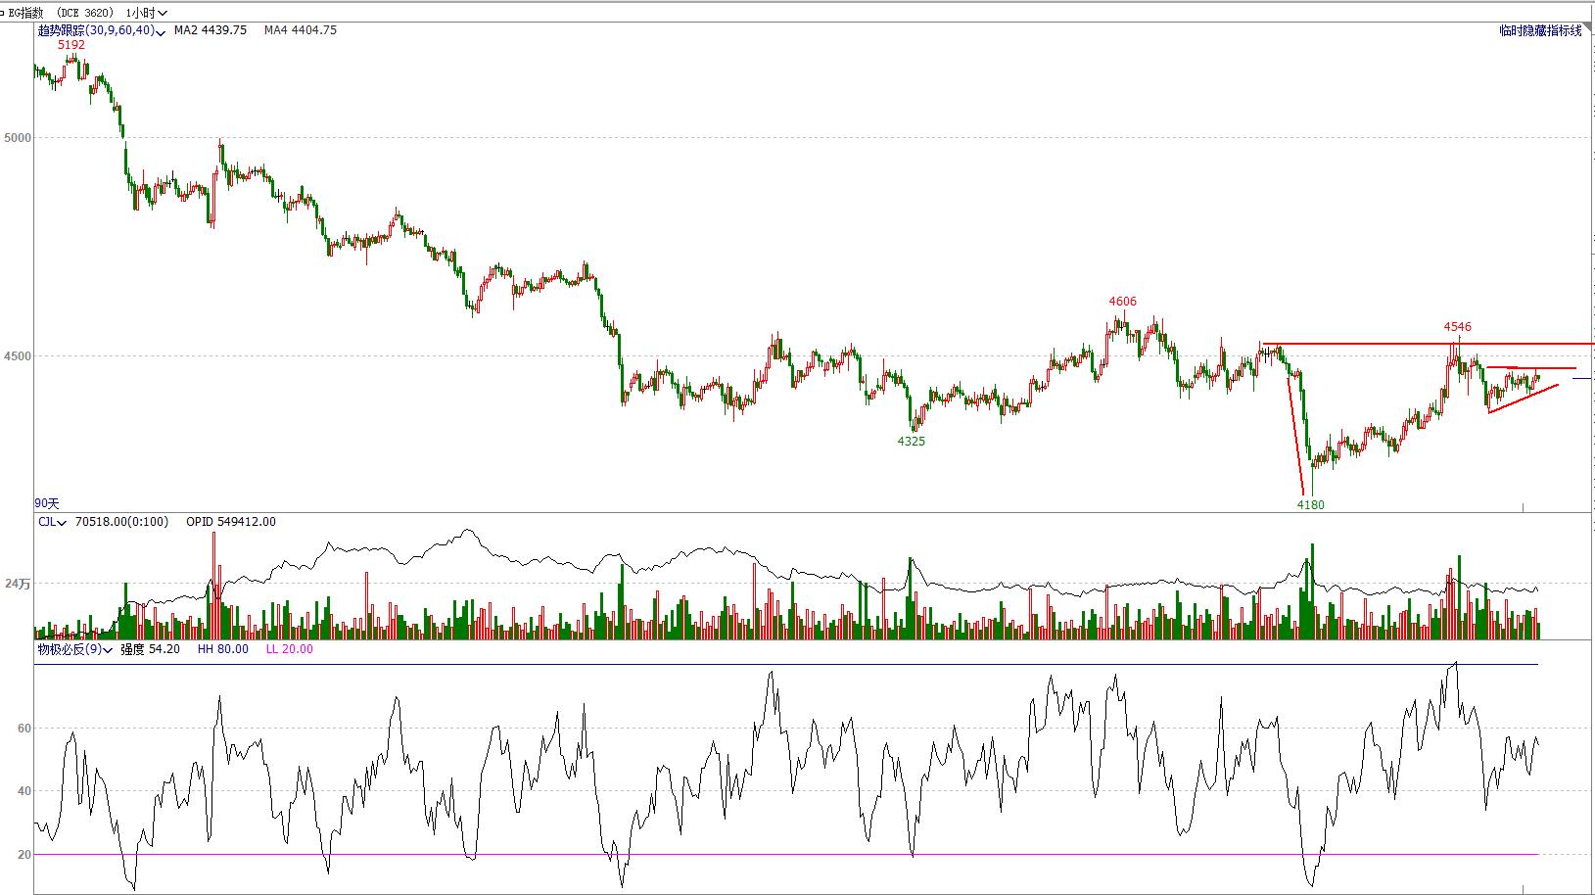Click the 5192 high price label

[71, 45]
